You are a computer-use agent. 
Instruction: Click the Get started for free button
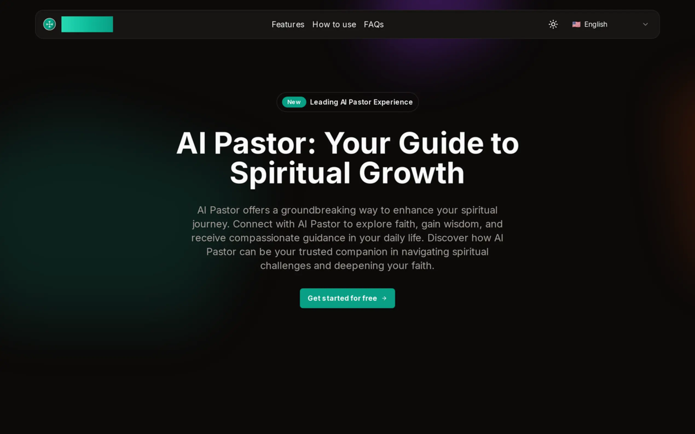tap(347, 298)
